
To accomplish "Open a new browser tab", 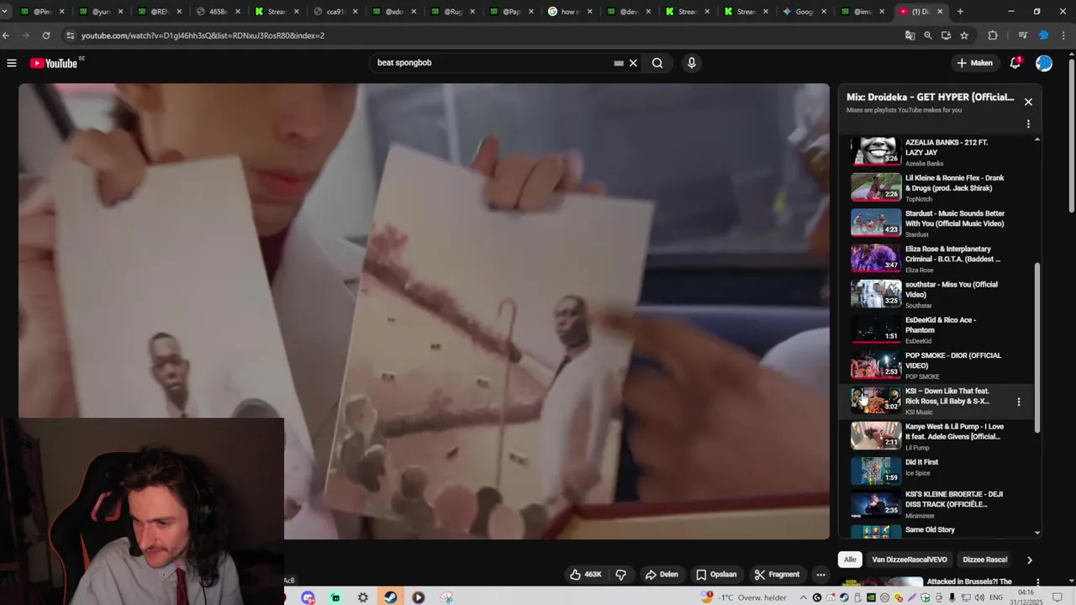I will tap(960, 12).
